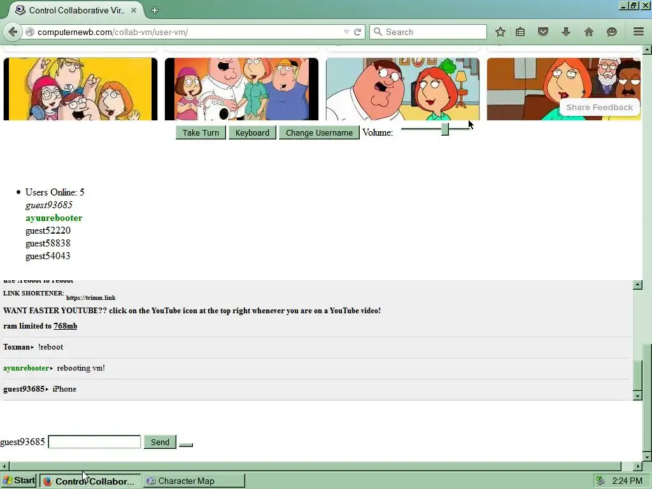Open the URL bar history dropdown arrow
The height and width of the screenshot is (489, 652).
pos(346,32)
